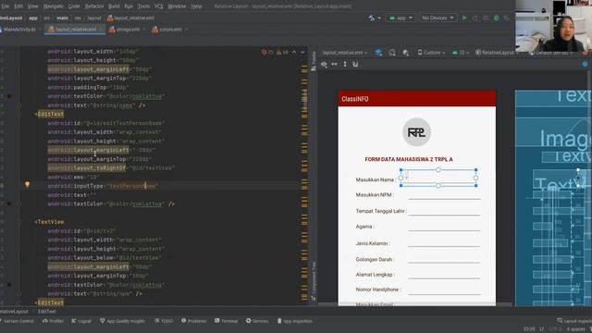Open the Tools menu
592x333 pixels.
143,6
